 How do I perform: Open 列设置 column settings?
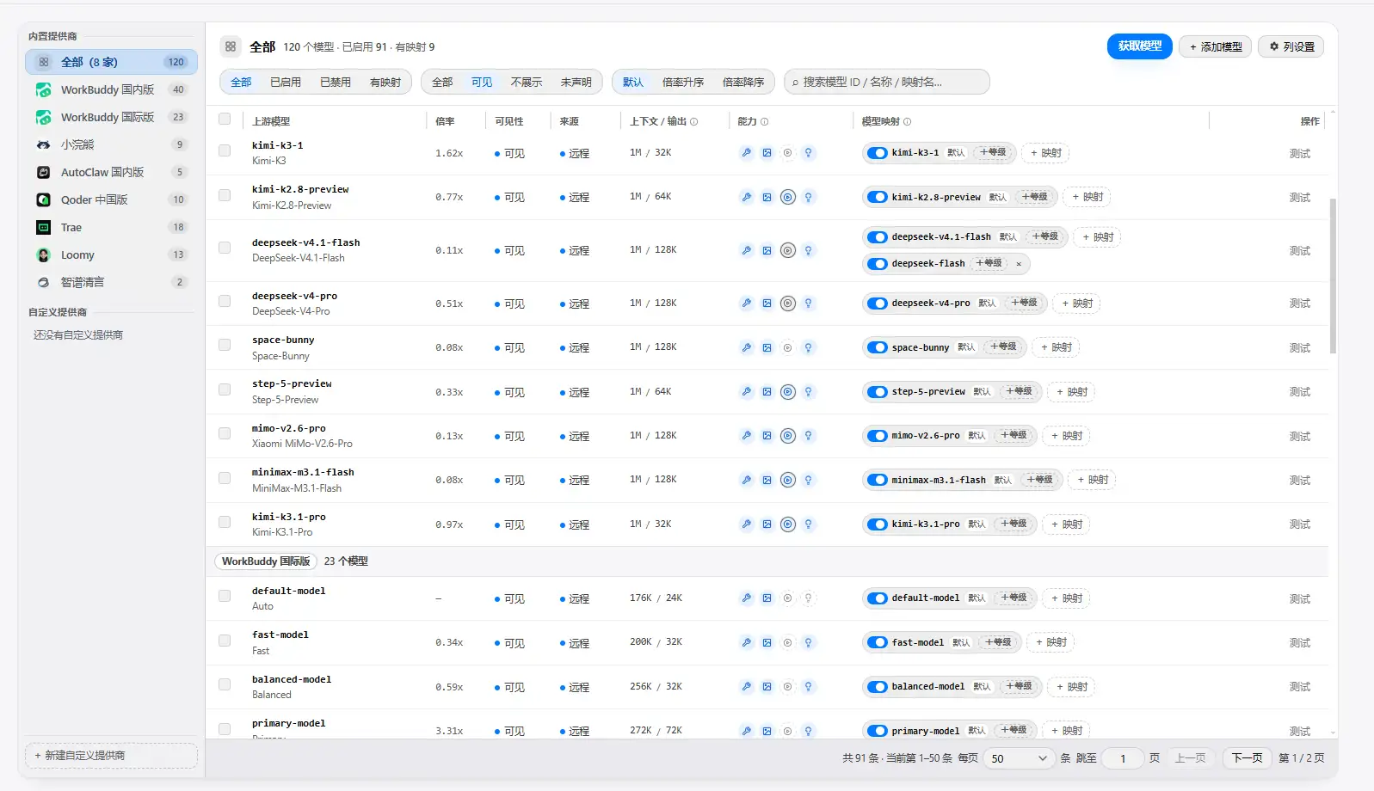1291,46
